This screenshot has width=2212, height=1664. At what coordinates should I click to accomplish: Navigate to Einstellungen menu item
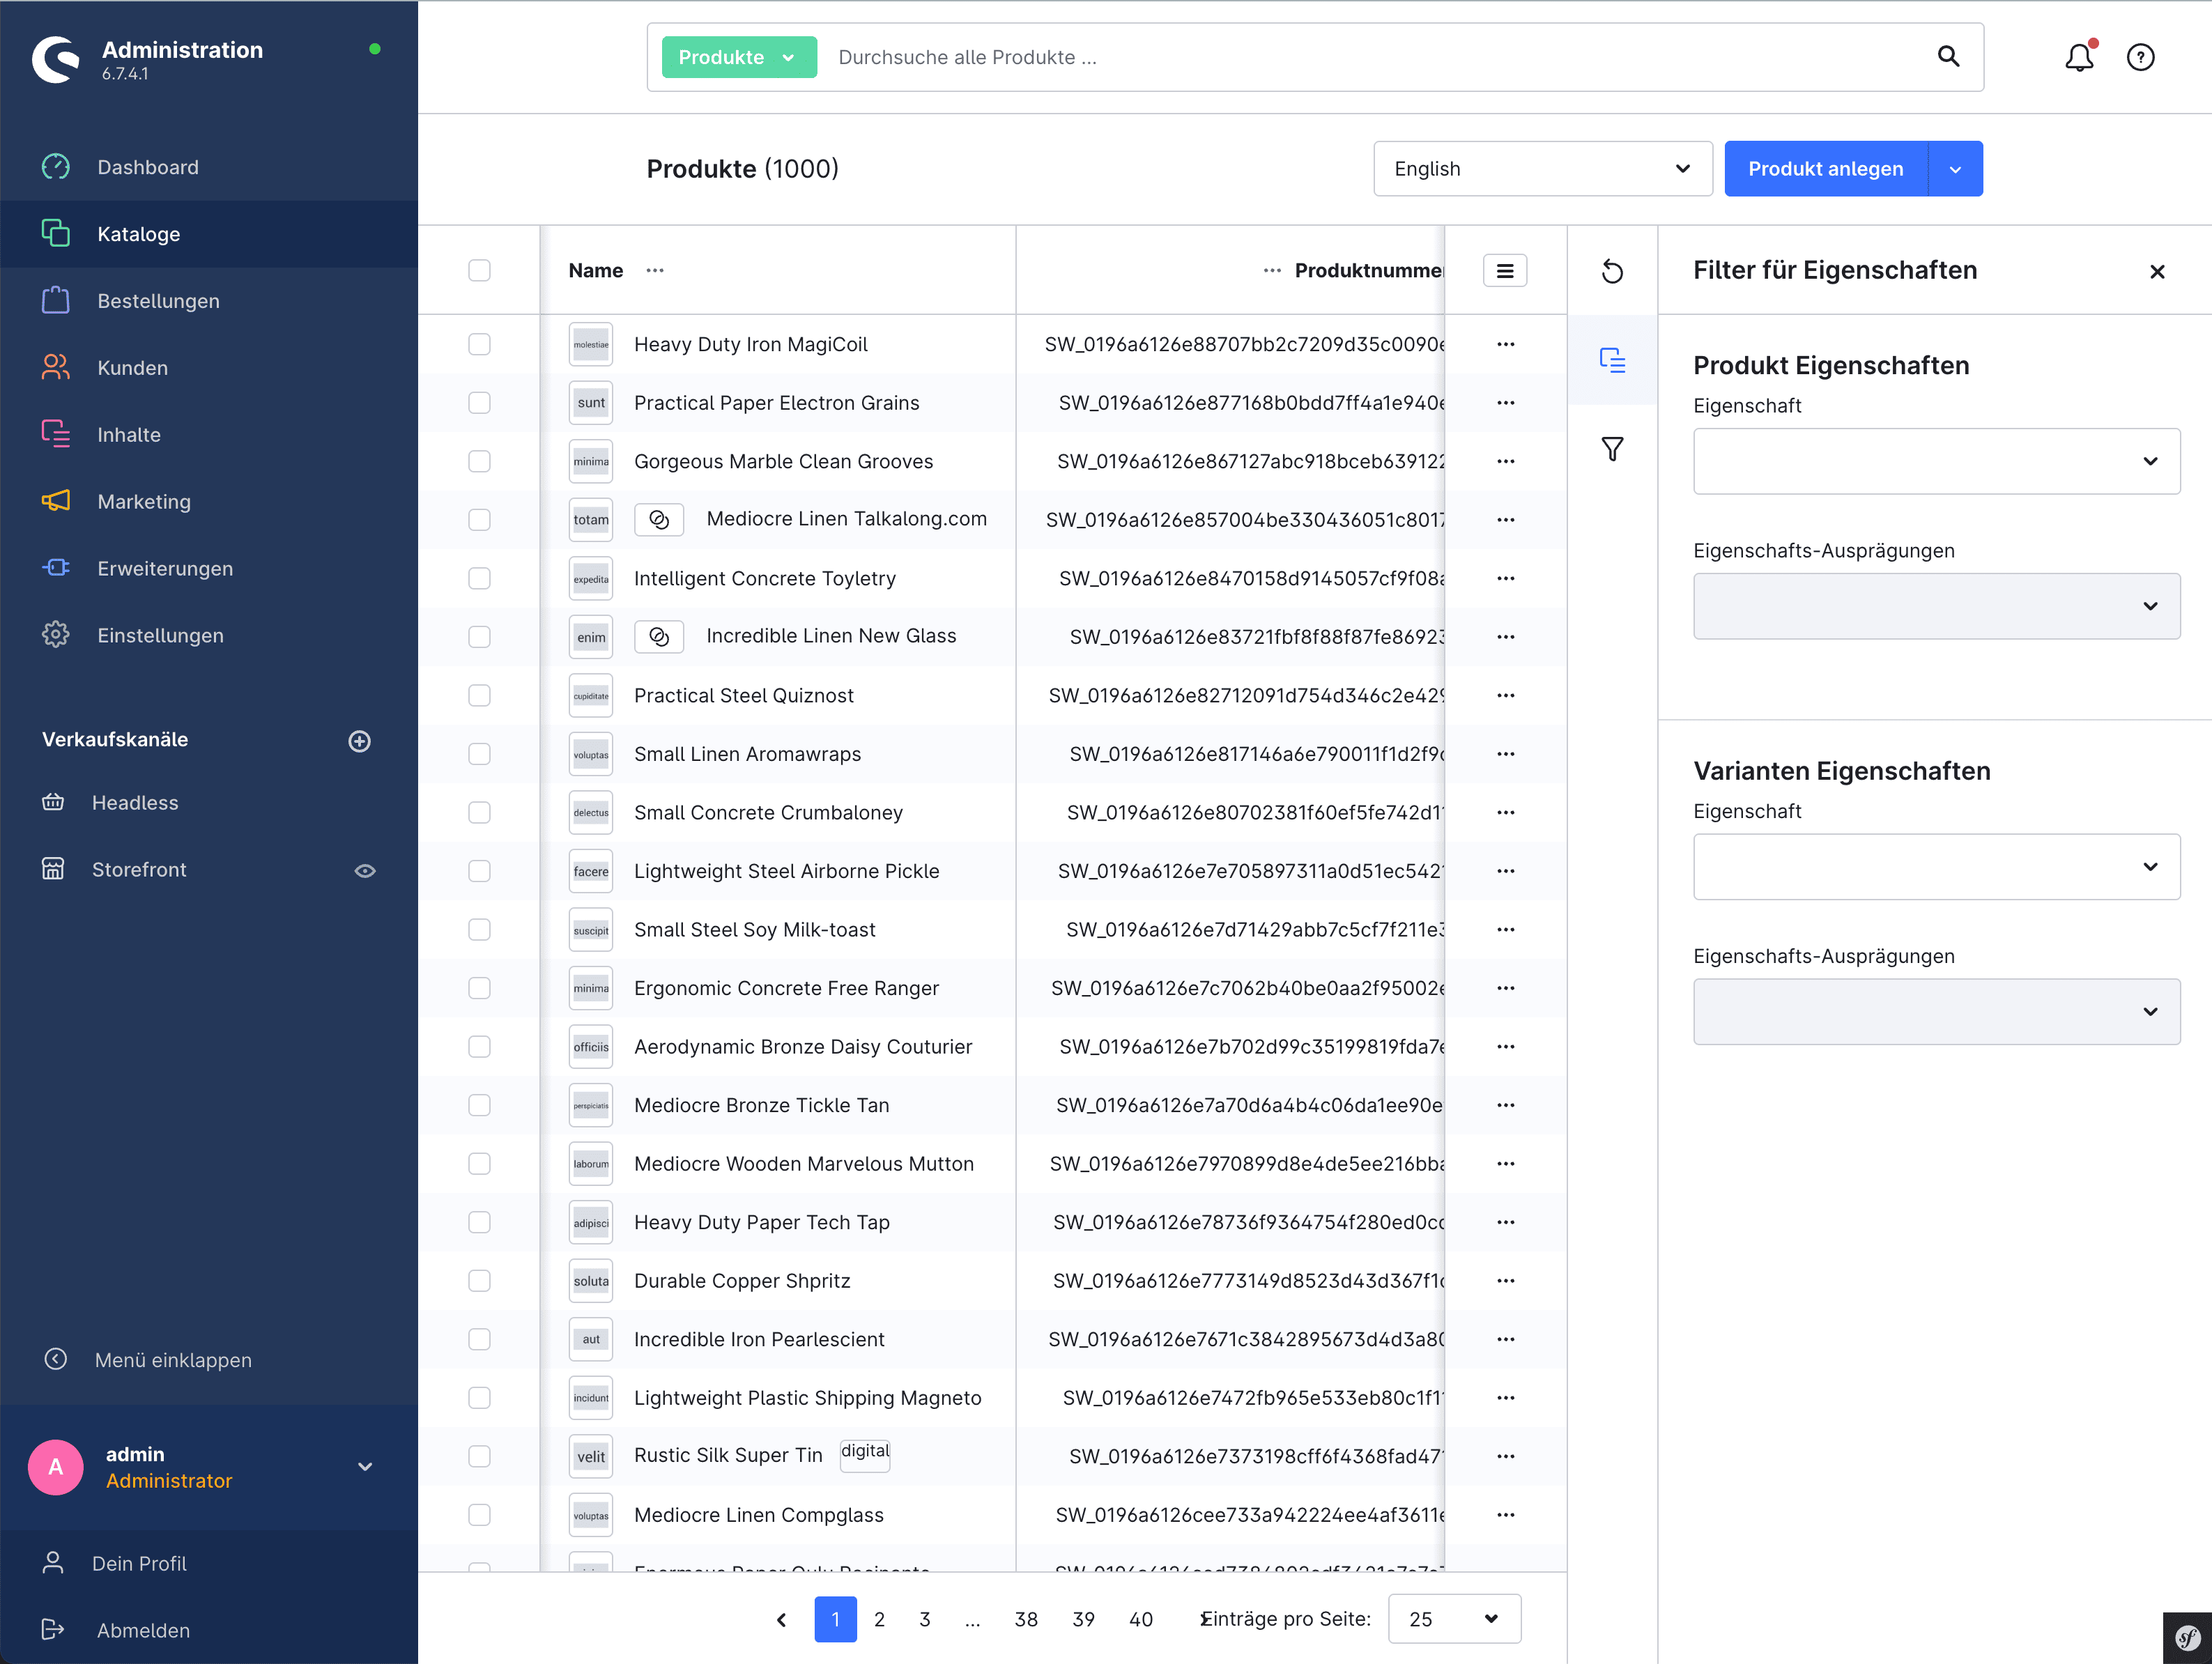pos(160,636)
